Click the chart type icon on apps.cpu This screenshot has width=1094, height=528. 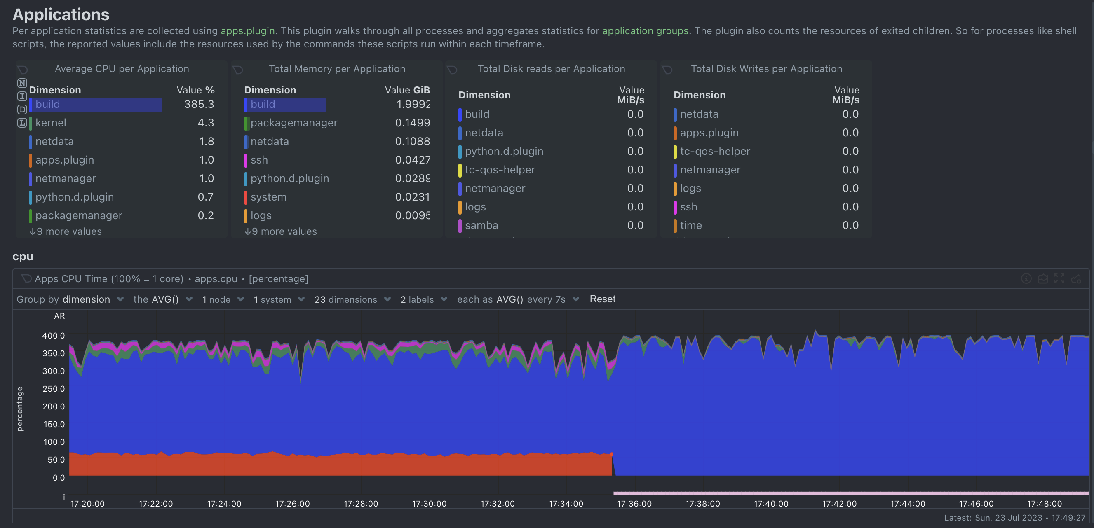[1042, 278]
